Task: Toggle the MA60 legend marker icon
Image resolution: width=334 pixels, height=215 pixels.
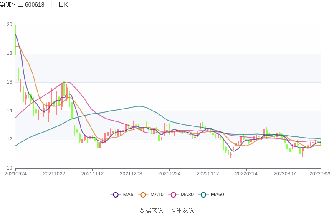Action: coord(204,195)
